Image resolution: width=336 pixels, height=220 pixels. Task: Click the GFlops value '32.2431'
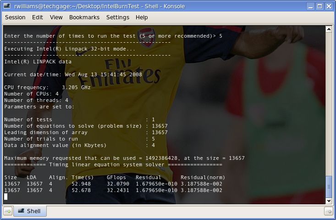point(118,191)
